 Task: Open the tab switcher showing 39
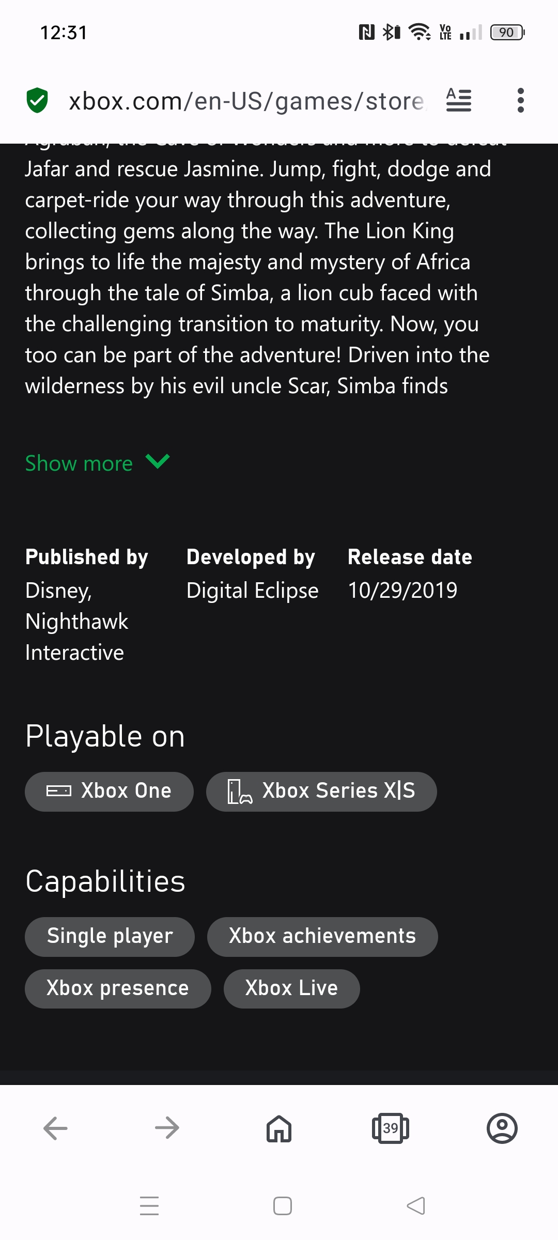[391, 1128]
